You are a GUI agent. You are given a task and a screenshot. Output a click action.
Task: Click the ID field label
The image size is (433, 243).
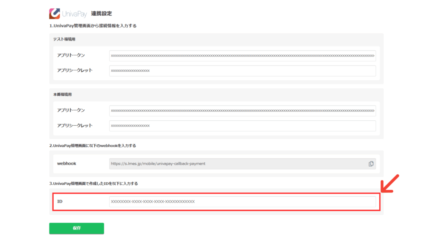[60, 202]
